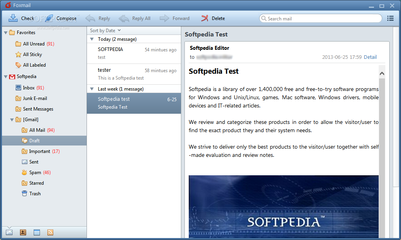The height and width of the screenshot is (240, 401).
Task: Click the All Labeled tag icon
Action: pyautogui.click(x=18, y=65)
